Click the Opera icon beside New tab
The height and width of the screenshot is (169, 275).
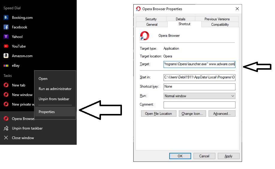click(6, 85)
